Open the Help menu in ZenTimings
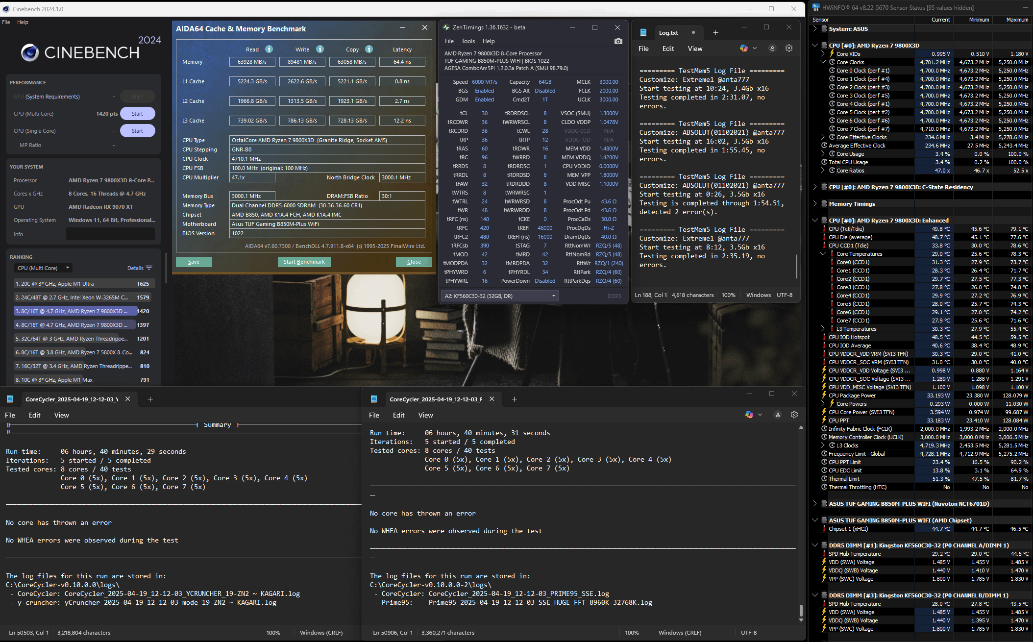This screenshot has height=642, width=1033. point(489,41)
